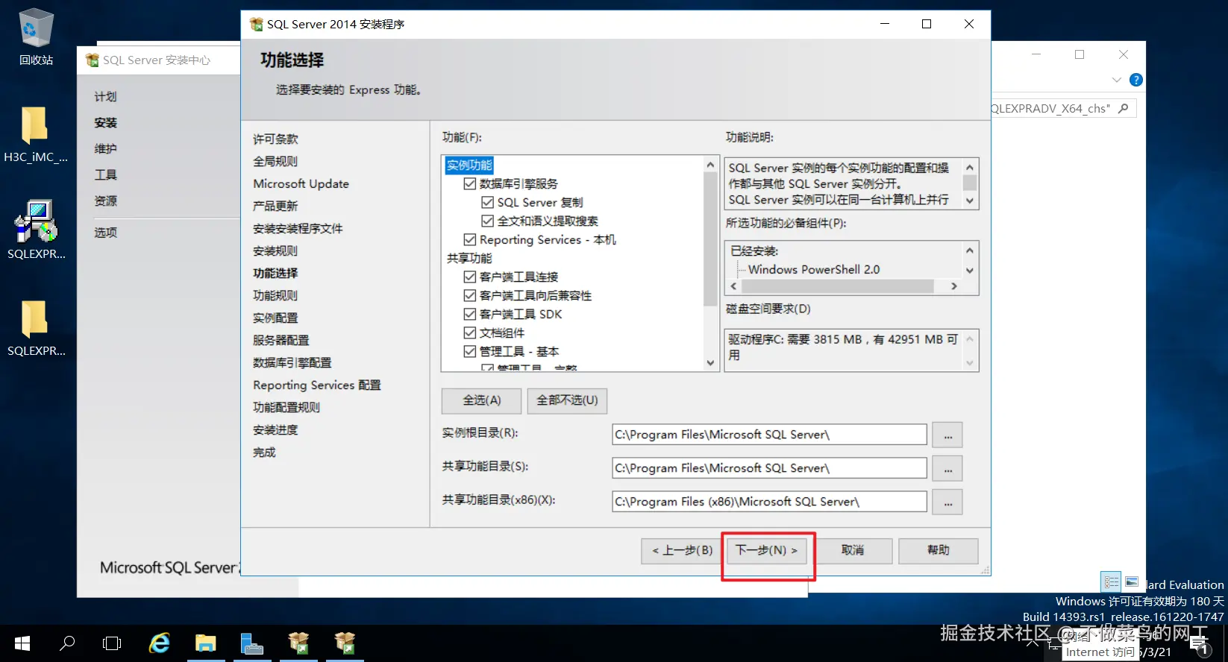Open File Explorer from the taskbar
The height and width of the screenshot is (662, 1228).
click(206, 643)
